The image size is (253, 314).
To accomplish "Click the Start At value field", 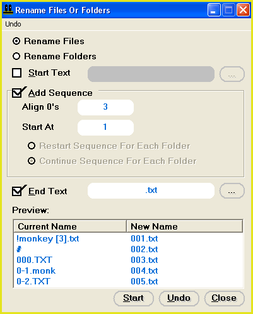I will click(105, 127).
